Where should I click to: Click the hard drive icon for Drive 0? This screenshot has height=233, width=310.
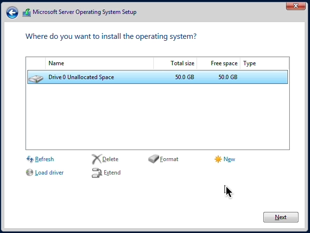click(36, 79)
